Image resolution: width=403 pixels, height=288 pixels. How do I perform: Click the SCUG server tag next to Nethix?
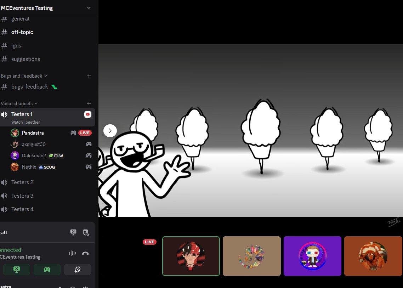[x=47, y=167]
